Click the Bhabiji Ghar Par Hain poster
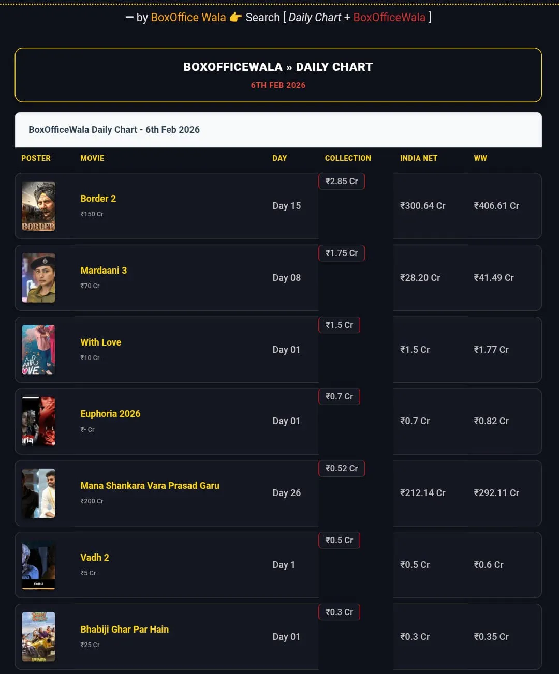The height and width of the screenshot is (674, 559). click(38, 637)
